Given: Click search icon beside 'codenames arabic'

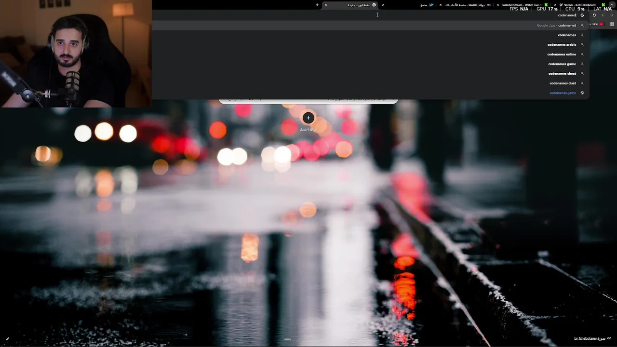Looking at the screenshot, I should click(x=582, y=44).
